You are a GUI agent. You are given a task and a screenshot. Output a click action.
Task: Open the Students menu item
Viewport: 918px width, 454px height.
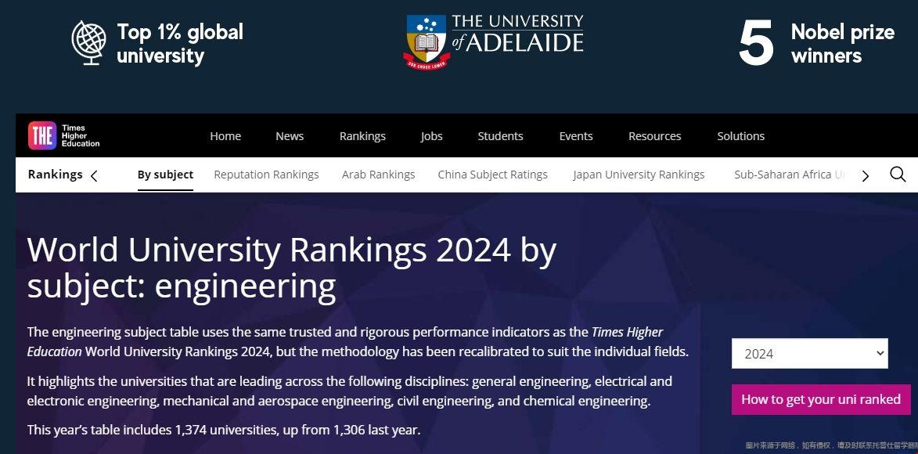501,136
